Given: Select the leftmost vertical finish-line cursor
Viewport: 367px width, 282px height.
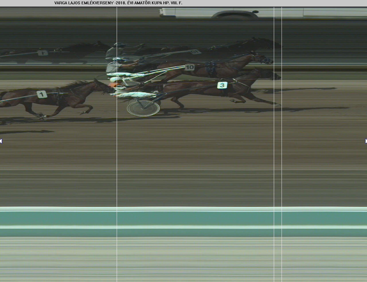Looking at the screenshot, I should (117, 172).
